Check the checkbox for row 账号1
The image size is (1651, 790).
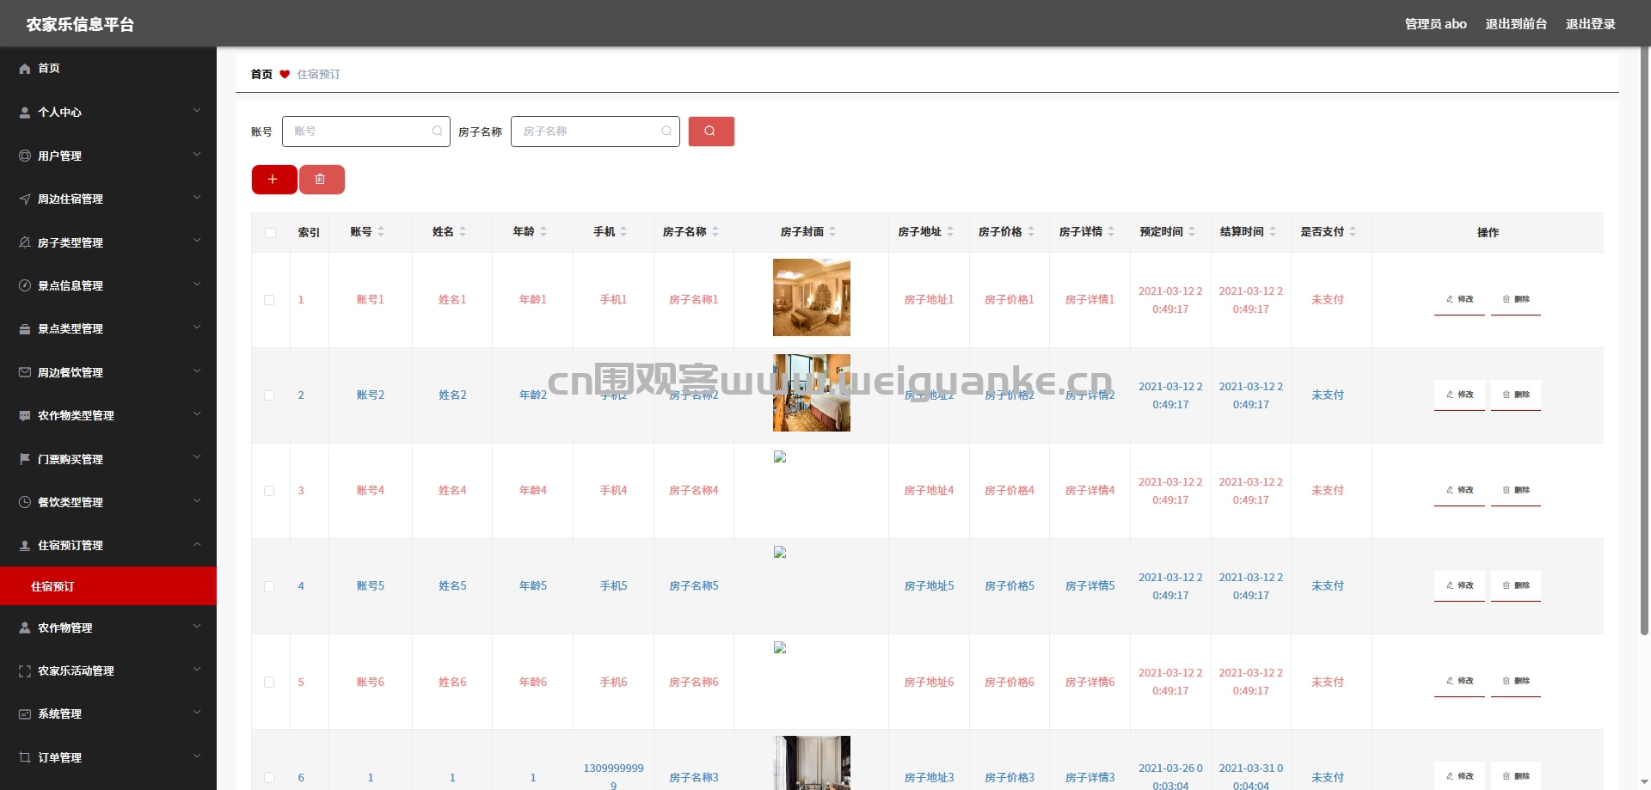[x=269, y=300]
